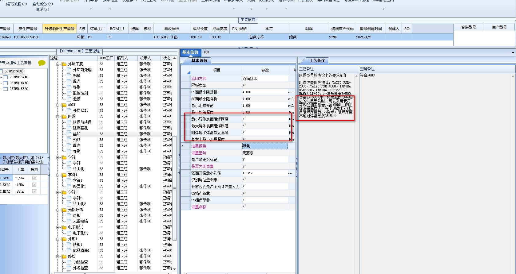Click the 字符2 folder icon

(64, 192)
